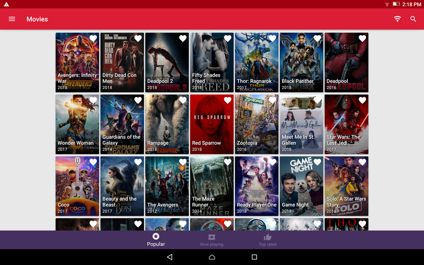The height and width of the screenshot is (265, 424).
Task: Open the hamburger navigation menu
Action: tap(12, 19)
